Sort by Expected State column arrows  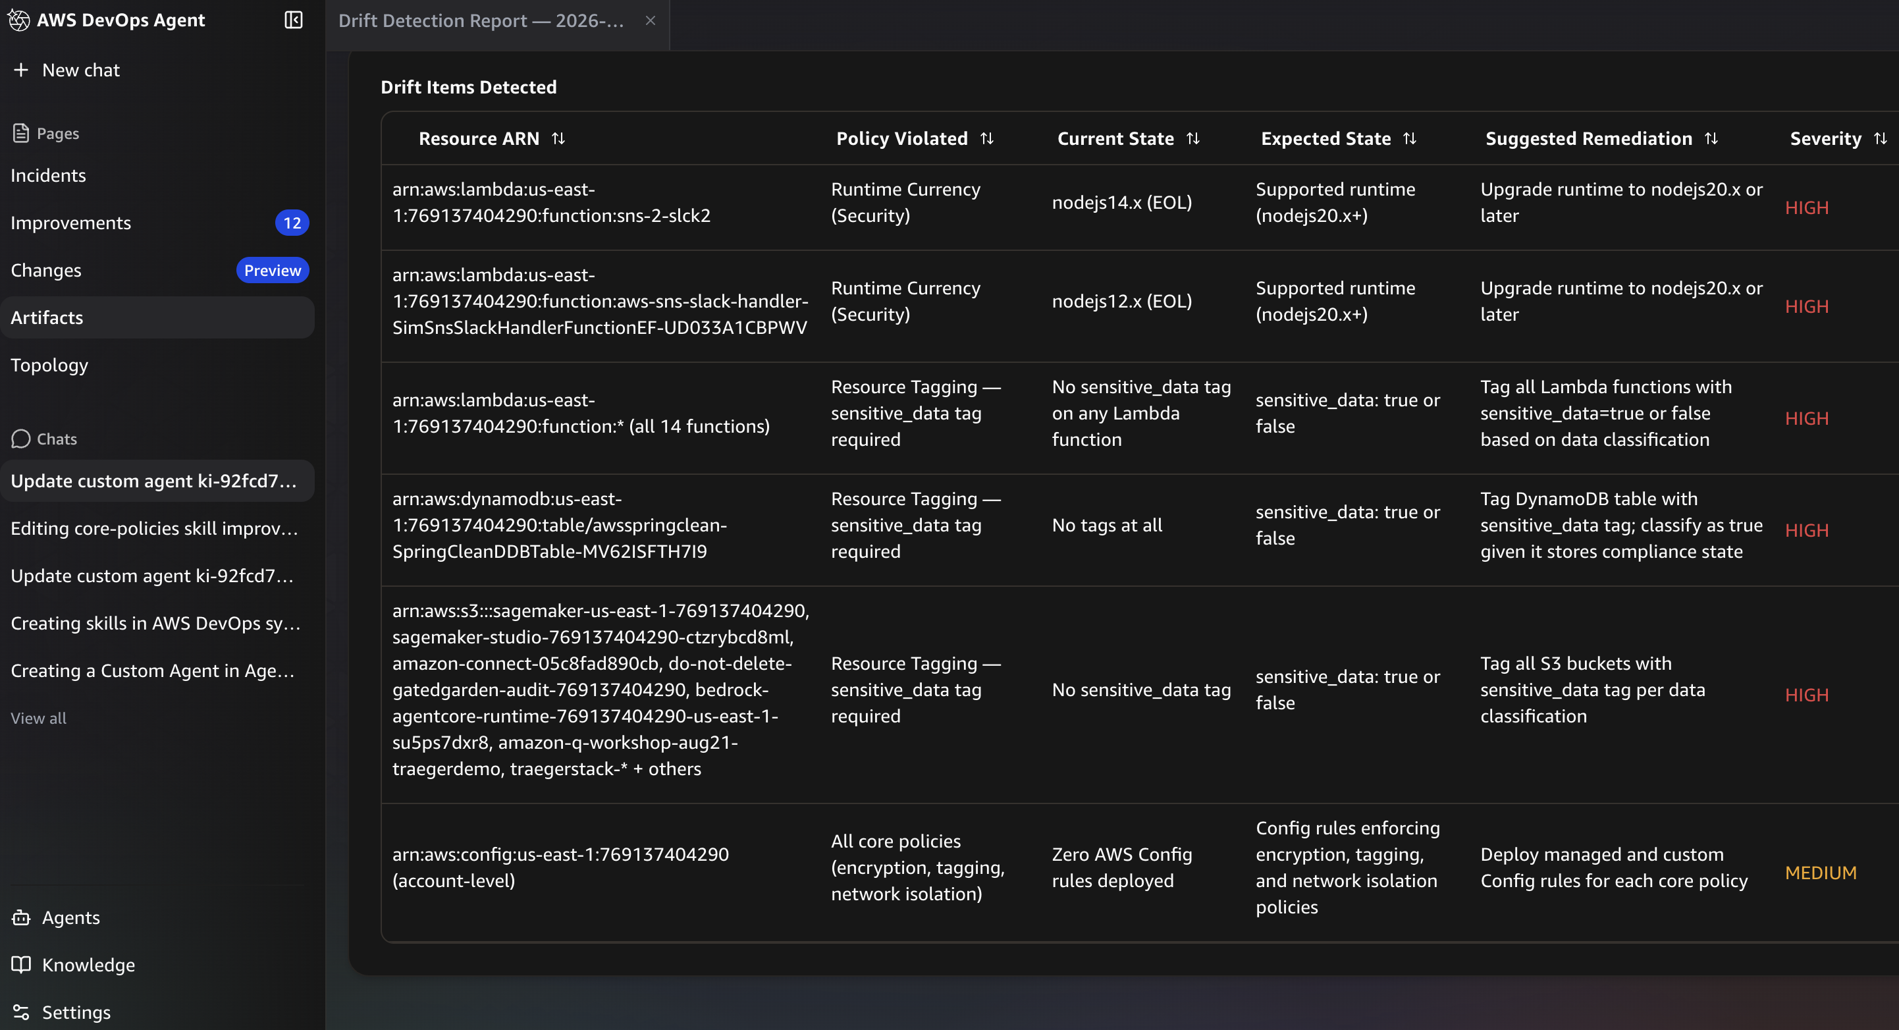pos(1410,138)
